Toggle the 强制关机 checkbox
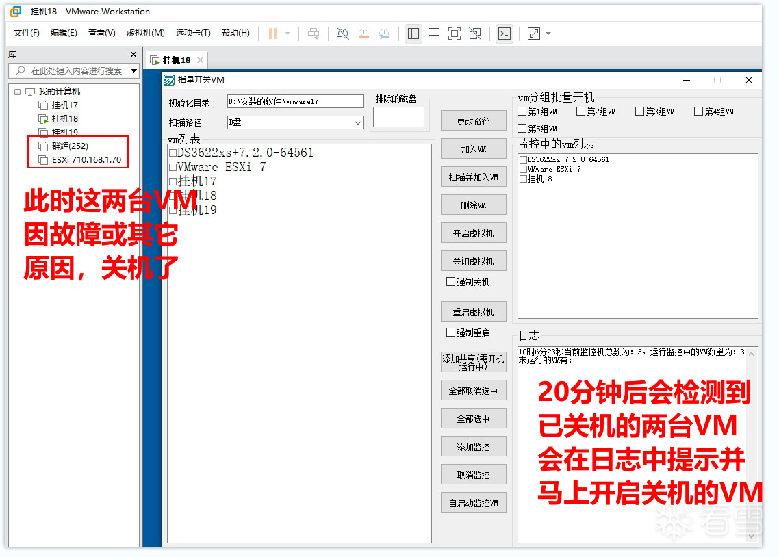The width and height of the screenshot is (779, 557). pyautogui.click(x=450, y=281)
